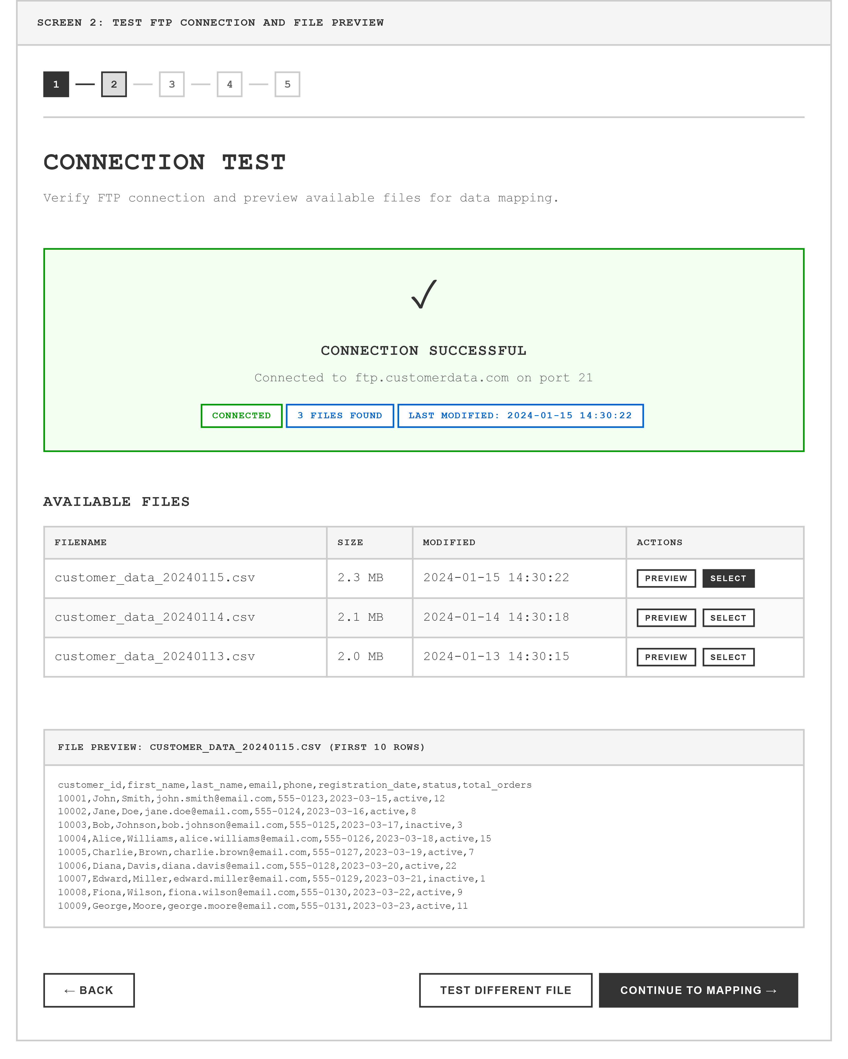Click the connection success checkmark icon
Screen dimensions: 848x1059
(x=424, y=294)
